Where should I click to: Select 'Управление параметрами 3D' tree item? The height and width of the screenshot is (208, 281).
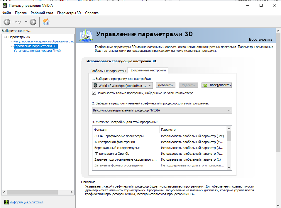point(35,46)
